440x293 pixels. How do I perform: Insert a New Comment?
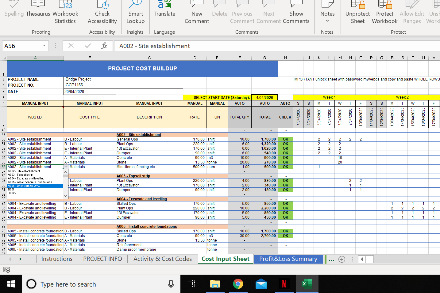coord(197,12)
